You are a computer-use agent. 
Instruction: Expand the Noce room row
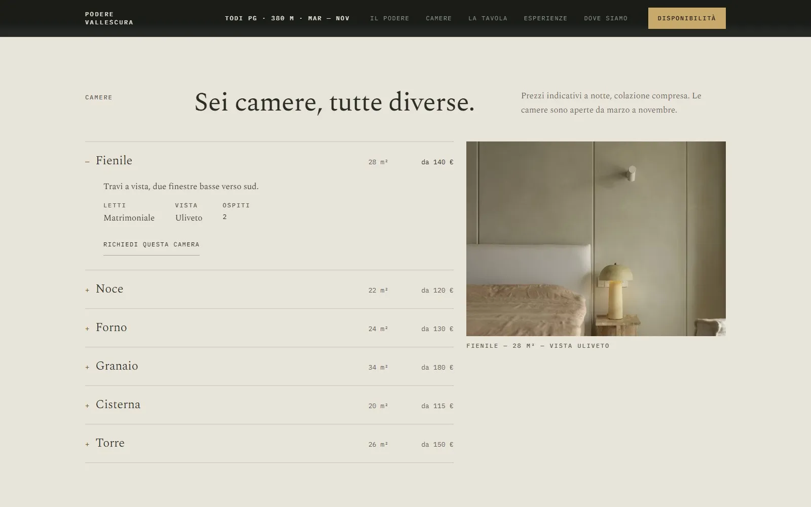269,289
